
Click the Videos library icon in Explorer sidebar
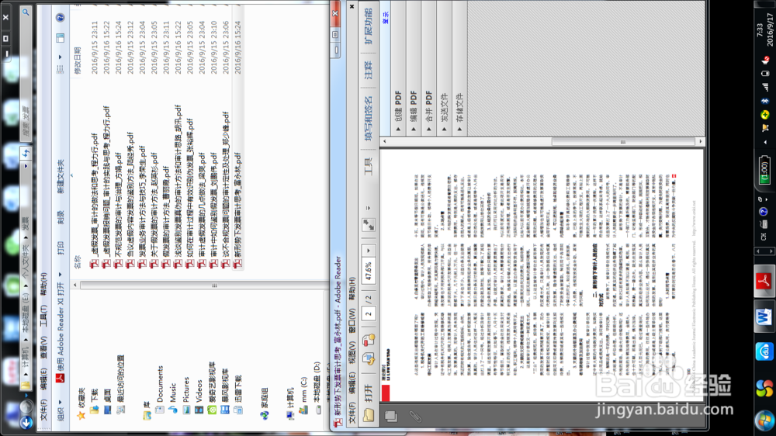pyautogui.click(x=199, y=410)
